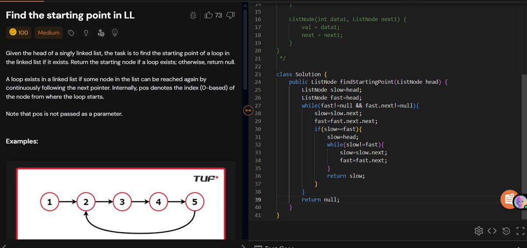Open the tags icon beside Medium
Image resolution: width=527 pixels, height=248 pixels.
click(71, 33)
